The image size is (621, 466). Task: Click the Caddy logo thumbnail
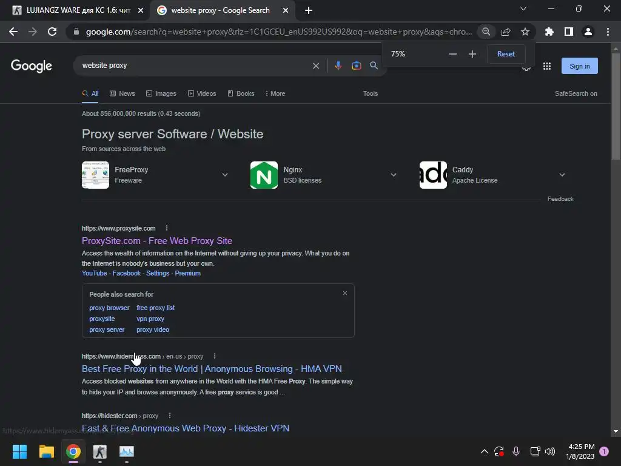pos(433,175)
